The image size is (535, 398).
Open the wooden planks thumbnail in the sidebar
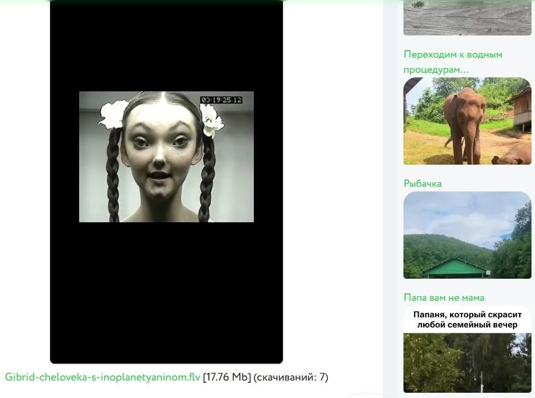click(467, 17)
